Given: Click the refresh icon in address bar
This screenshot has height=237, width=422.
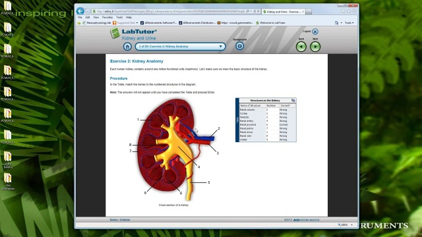Looking at the screenshot, I should point(255,11).
